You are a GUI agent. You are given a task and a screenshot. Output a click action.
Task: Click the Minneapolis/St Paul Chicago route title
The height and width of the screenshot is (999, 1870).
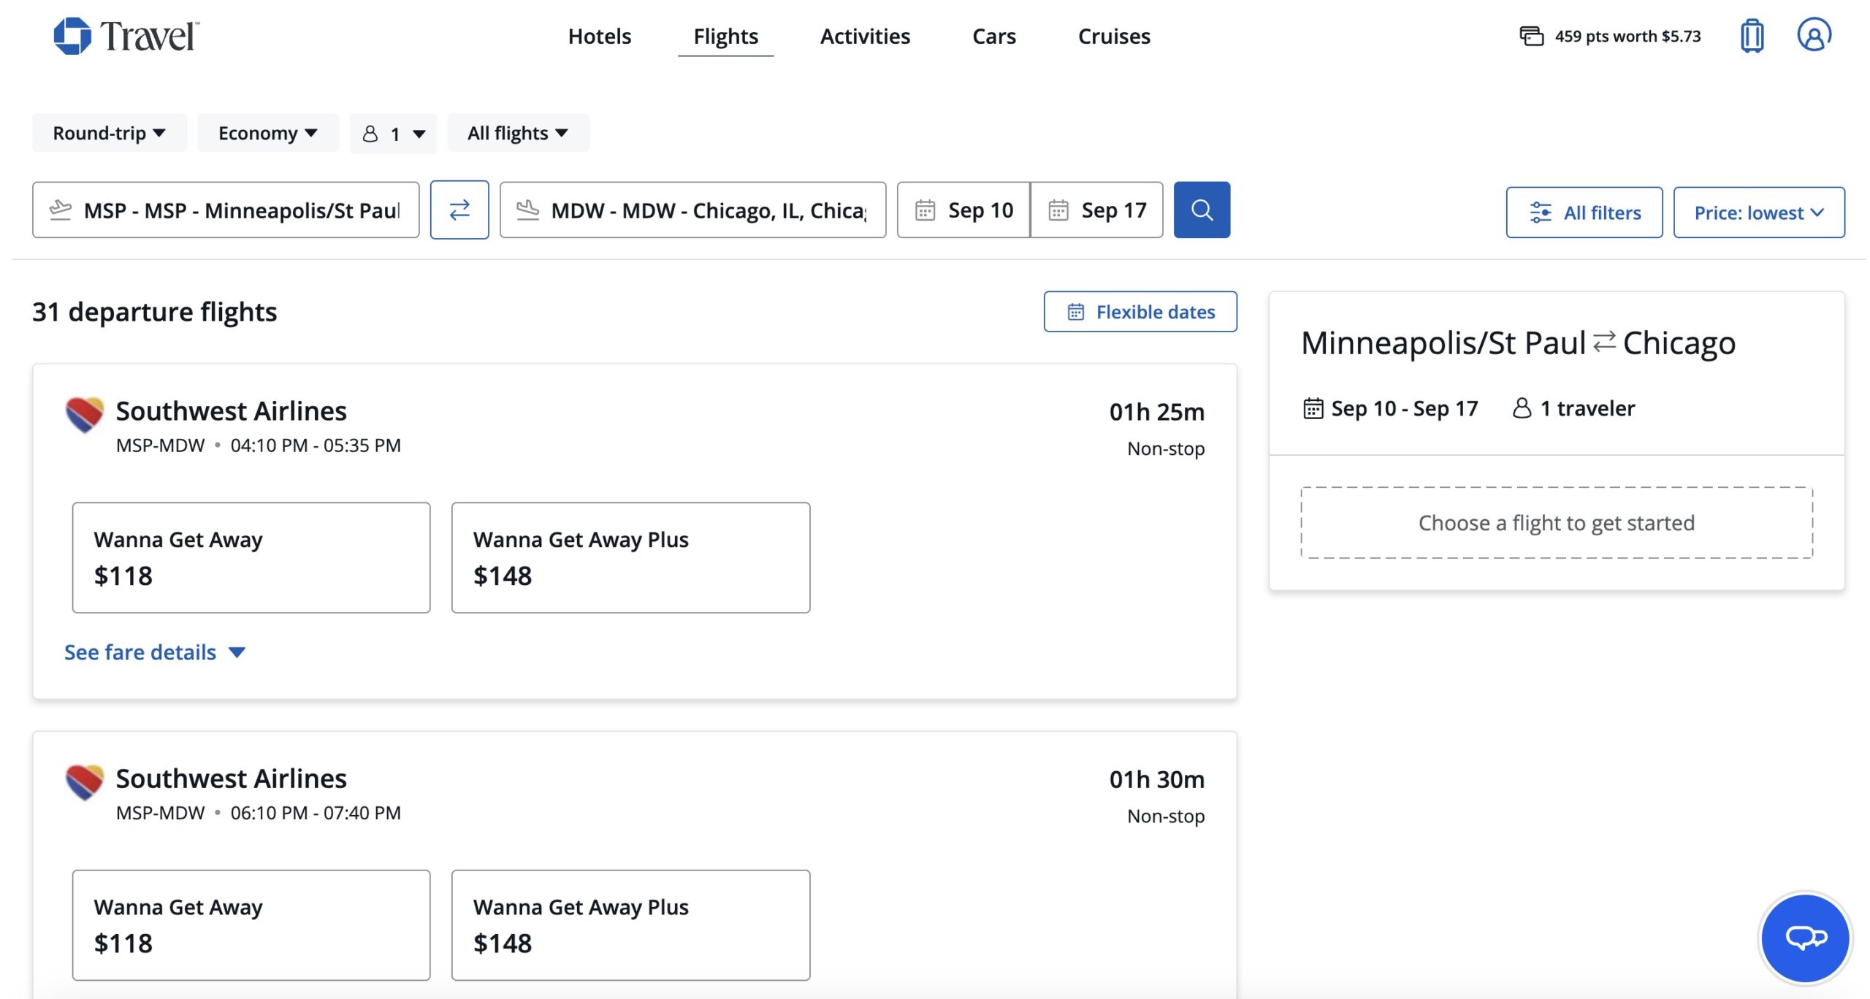(1518, 342)
